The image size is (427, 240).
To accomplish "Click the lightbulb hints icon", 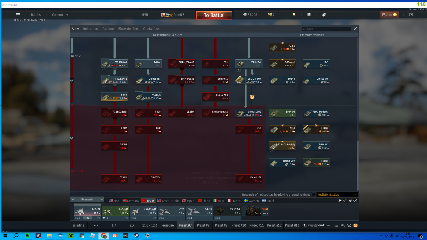I will point(294,15).
